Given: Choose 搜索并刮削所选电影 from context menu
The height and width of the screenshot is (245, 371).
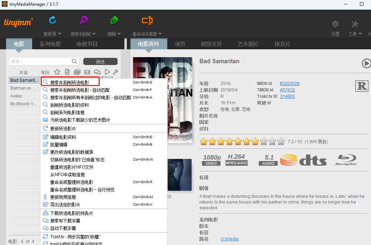Looking at the screenshot, I should tap(104, 82).
